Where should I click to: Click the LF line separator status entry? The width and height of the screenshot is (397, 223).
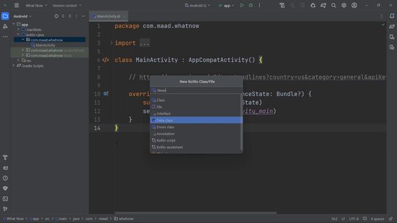(x=343, y=219)
